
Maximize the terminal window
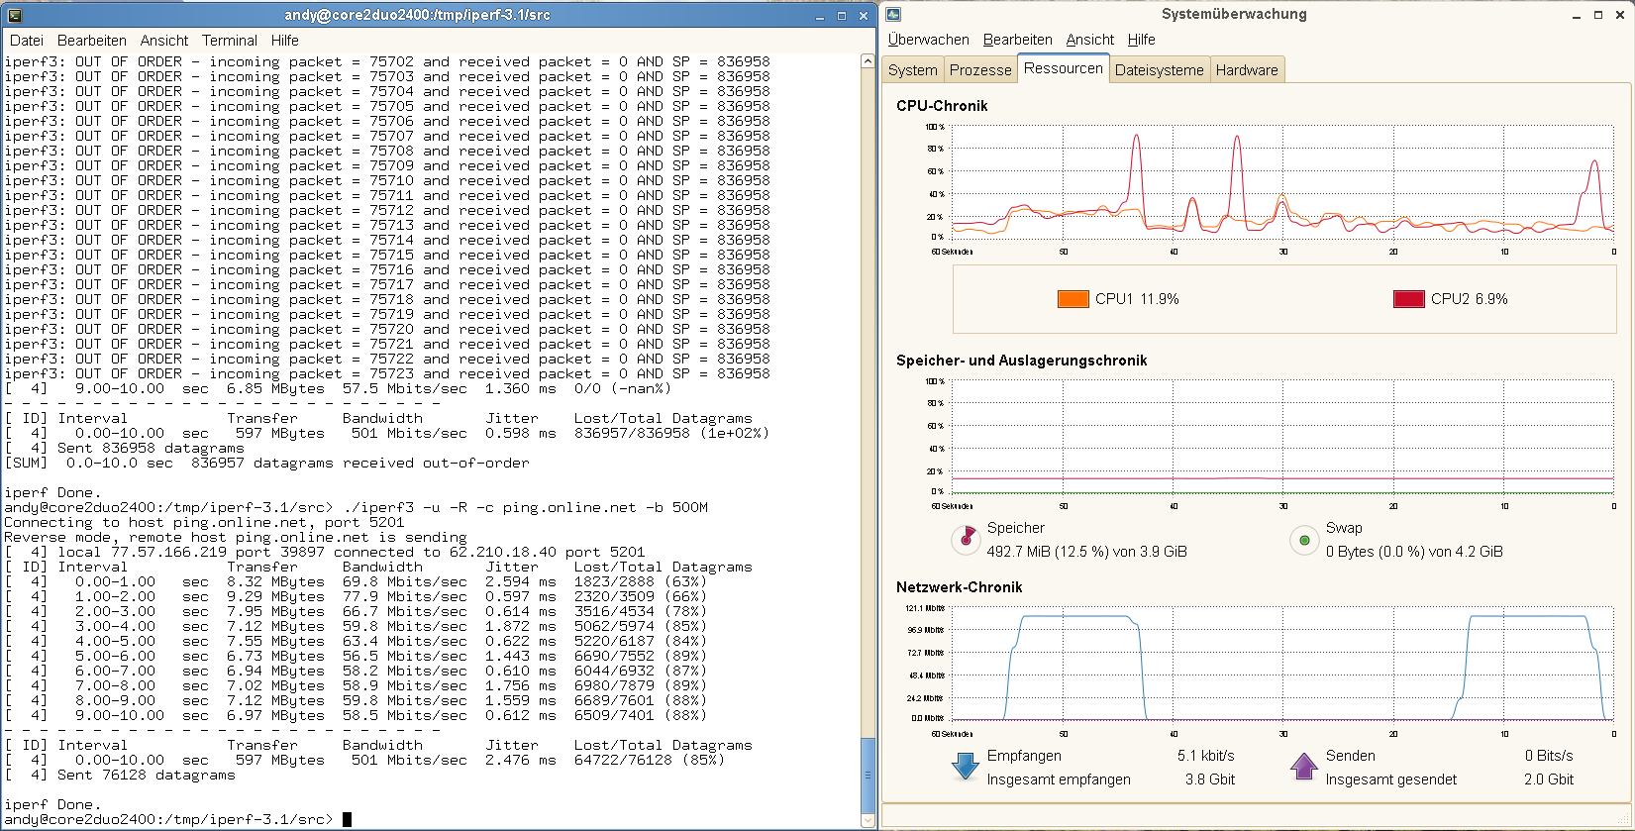[842, 16]
